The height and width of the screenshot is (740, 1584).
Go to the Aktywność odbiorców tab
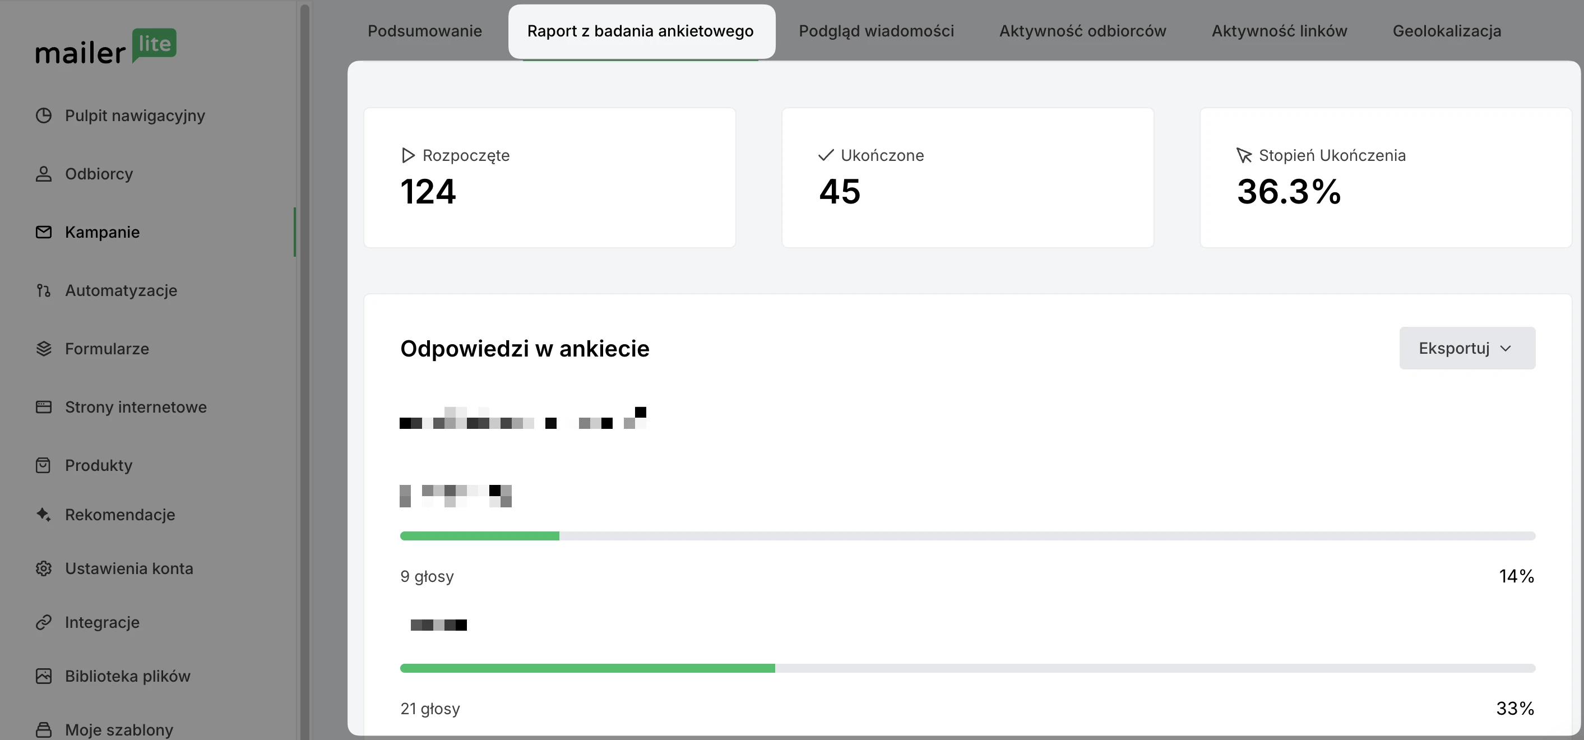(1082, 31)
